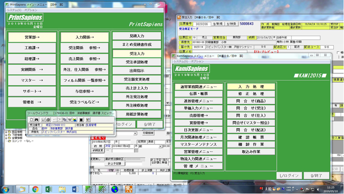Select 営業部→ in PrintSapiens menu
The width and height of the screenshot is (344, 194).
(32, 37)
